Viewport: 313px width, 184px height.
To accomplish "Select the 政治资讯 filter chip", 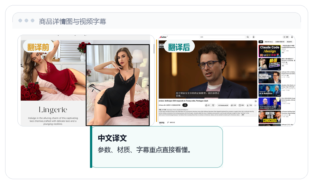I will 289,42.
